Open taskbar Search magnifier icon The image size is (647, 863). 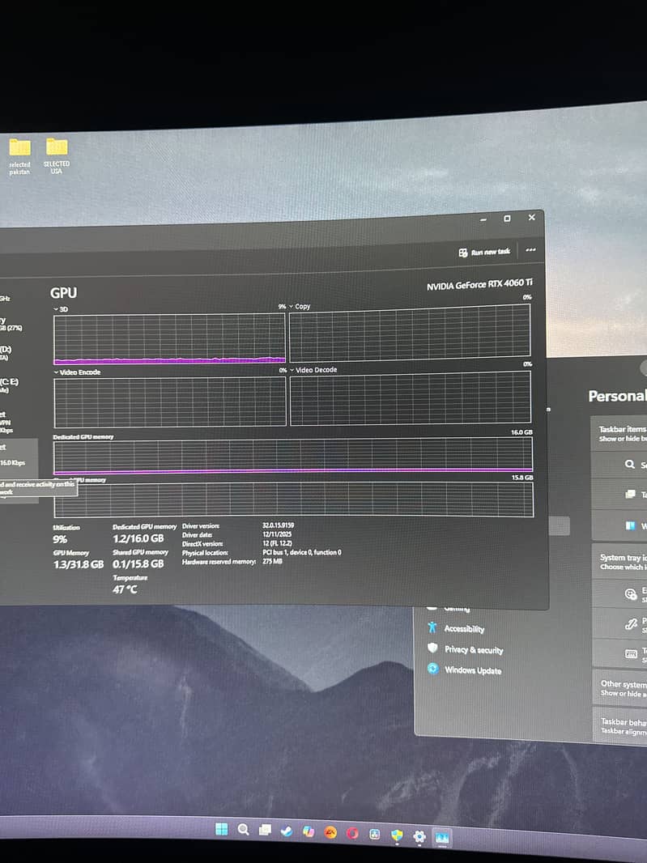tap(243, 830)
